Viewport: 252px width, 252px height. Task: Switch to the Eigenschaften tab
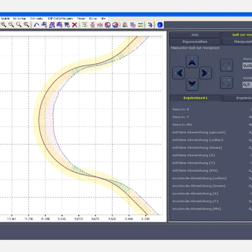tap(194, 42)
